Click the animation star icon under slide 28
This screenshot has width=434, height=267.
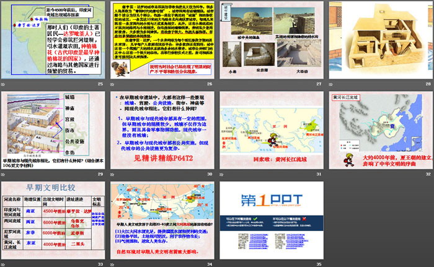[331, 83]
